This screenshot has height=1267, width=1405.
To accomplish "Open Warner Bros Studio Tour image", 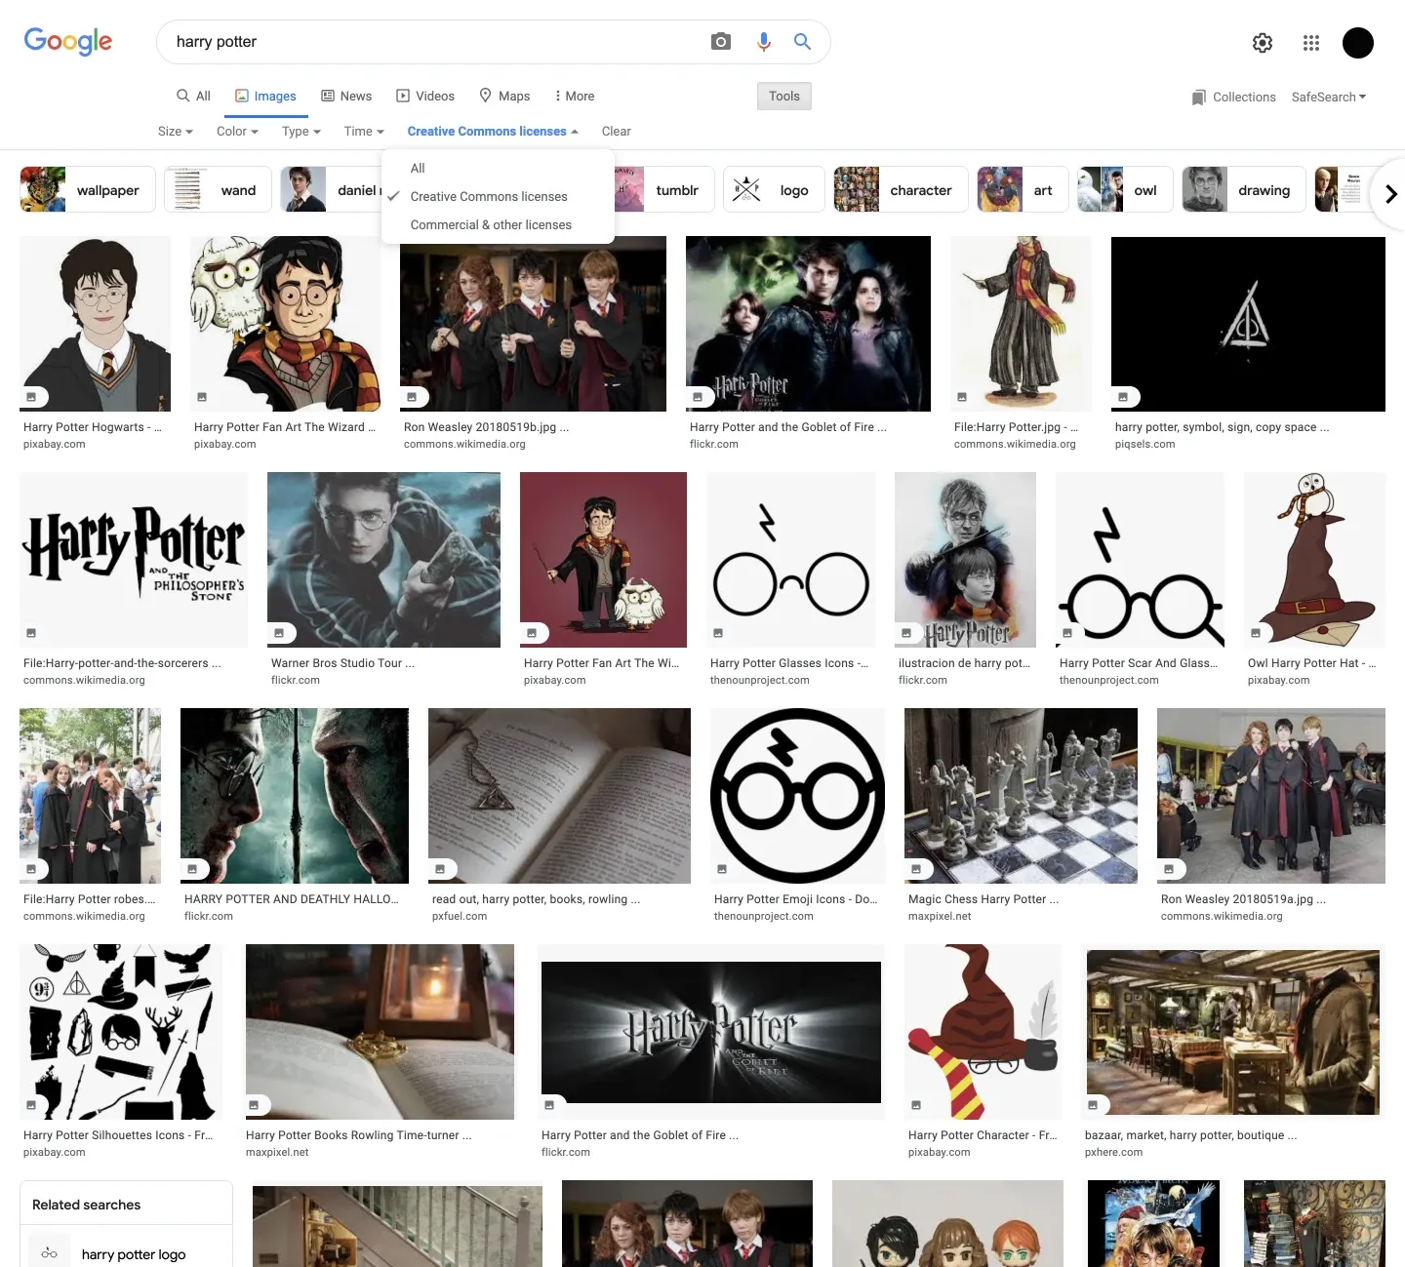I will click(383, 559).
